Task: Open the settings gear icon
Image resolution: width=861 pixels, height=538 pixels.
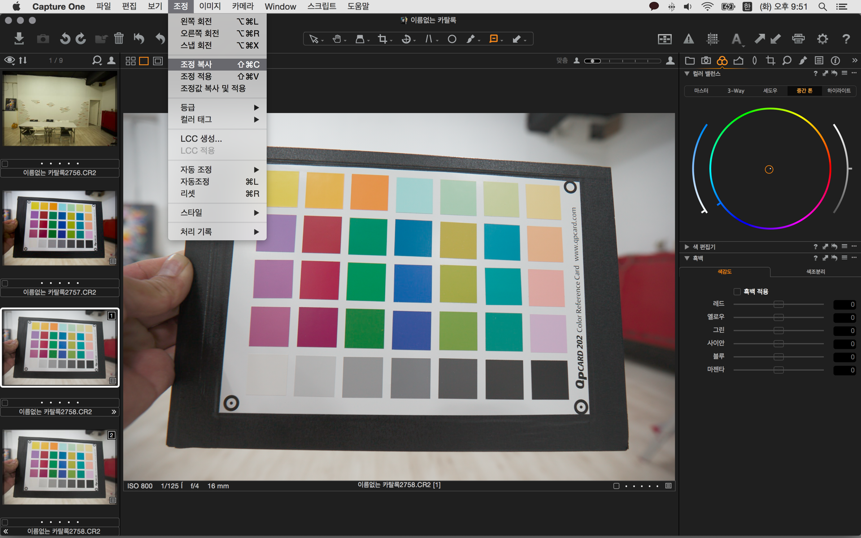Action: click(822, 39)
